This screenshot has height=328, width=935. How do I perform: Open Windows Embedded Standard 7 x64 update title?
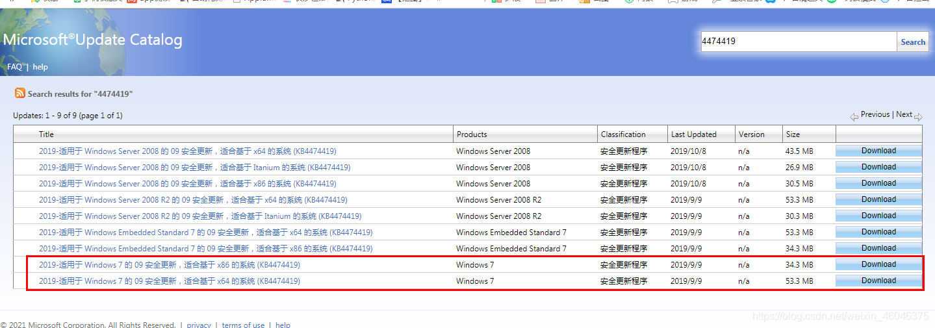(206, 233)
